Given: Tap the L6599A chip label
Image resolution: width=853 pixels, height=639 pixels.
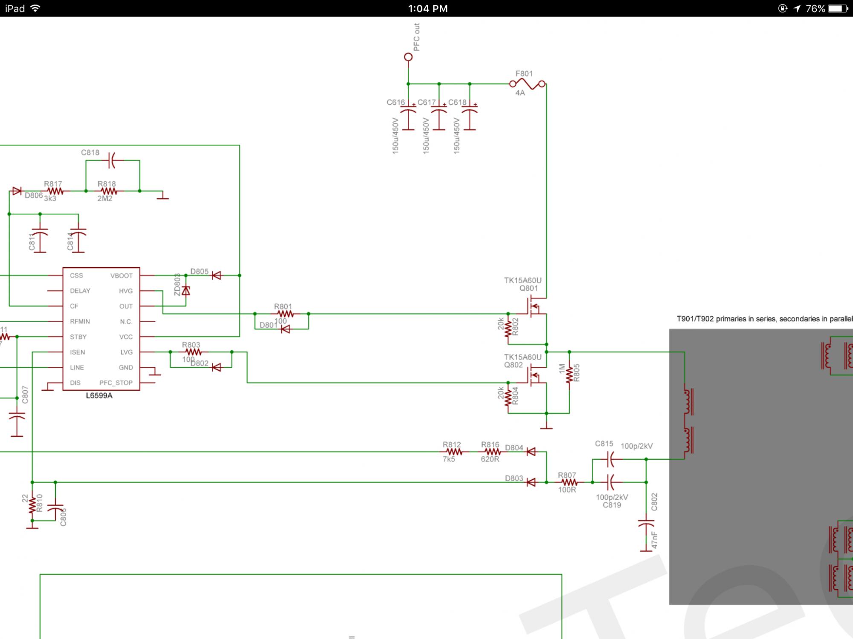Looking at the screenshot, I should click(99, 395).
